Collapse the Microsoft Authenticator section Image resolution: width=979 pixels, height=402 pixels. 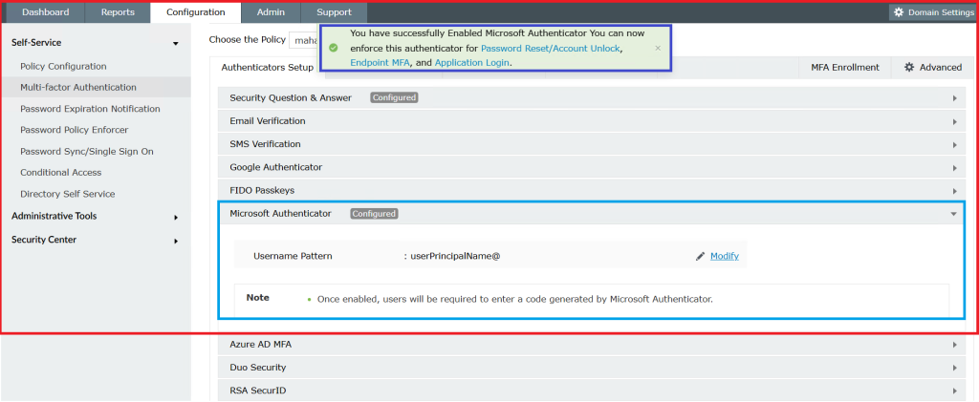coord(953,214)
